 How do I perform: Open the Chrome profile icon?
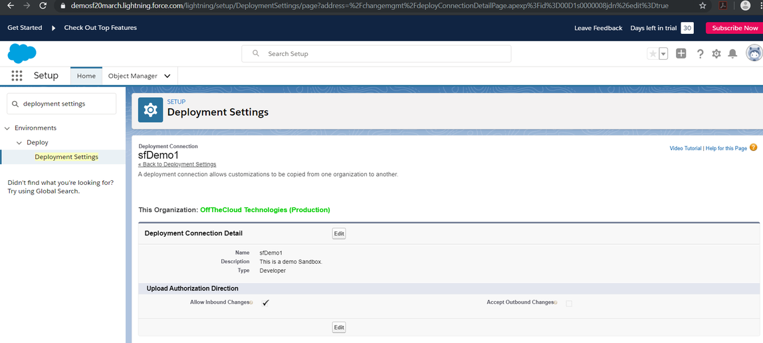click(745, 6)
